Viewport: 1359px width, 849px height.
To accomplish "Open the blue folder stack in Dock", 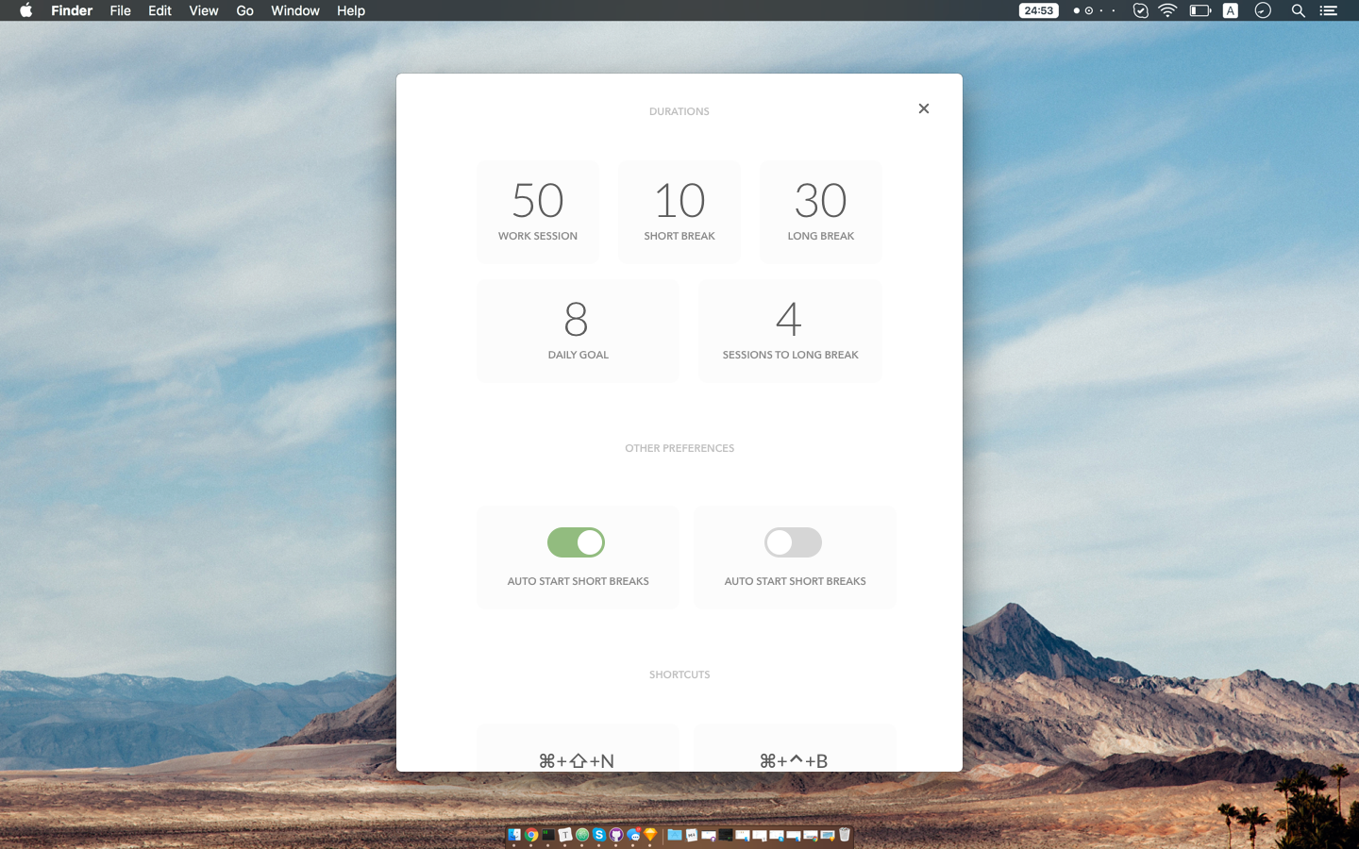I will click(x=675, y=835).
